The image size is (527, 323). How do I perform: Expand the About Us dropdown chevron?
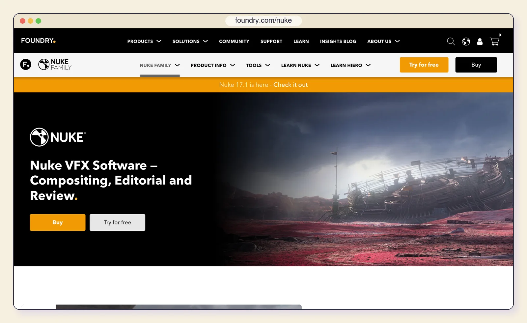tap(397, 41)
